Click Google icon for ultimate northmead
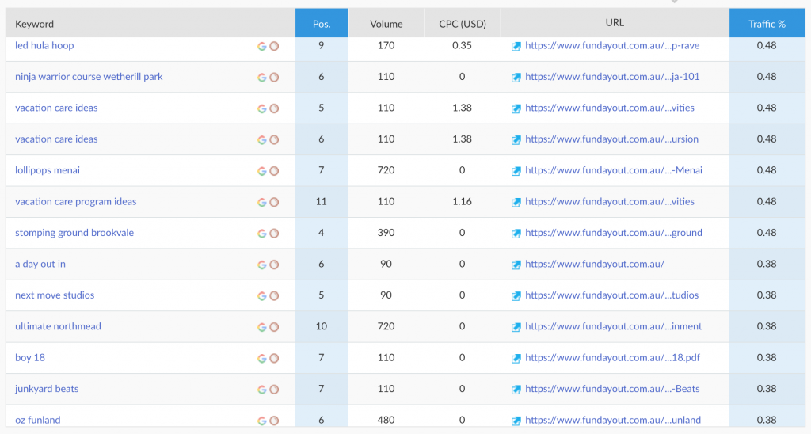 pos(261,327)
